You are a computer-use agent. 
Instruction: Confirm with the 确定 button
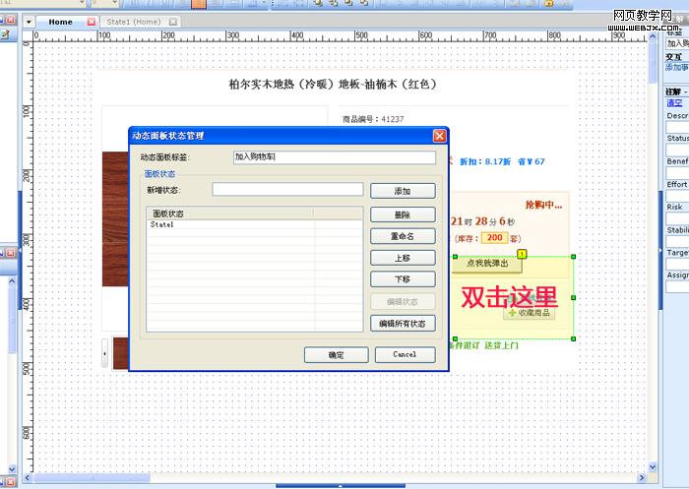[336, 354]
